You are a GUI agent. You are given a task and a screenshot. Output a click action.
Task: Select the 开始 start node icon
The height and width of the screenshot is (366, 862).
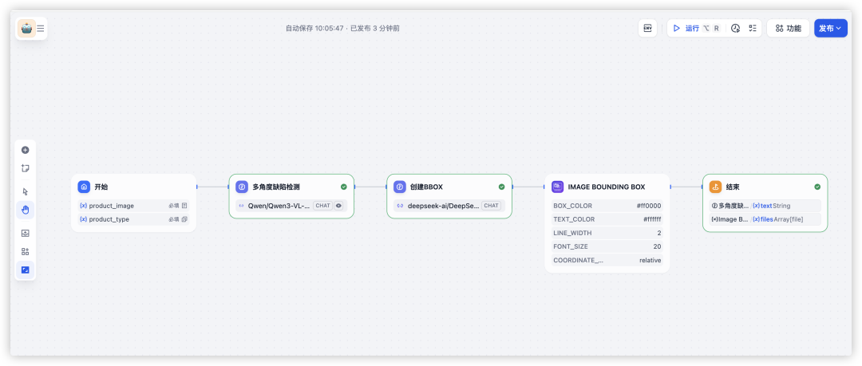tap(84, 187)
